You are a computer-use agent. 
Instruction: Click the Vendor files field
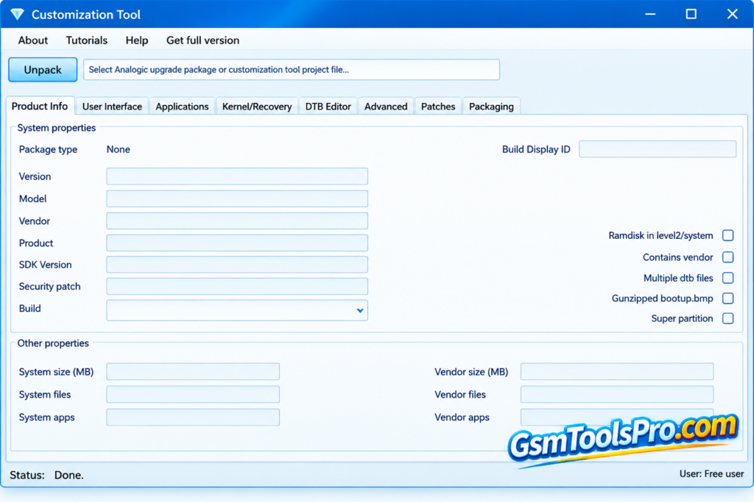[x=617, y=395]
